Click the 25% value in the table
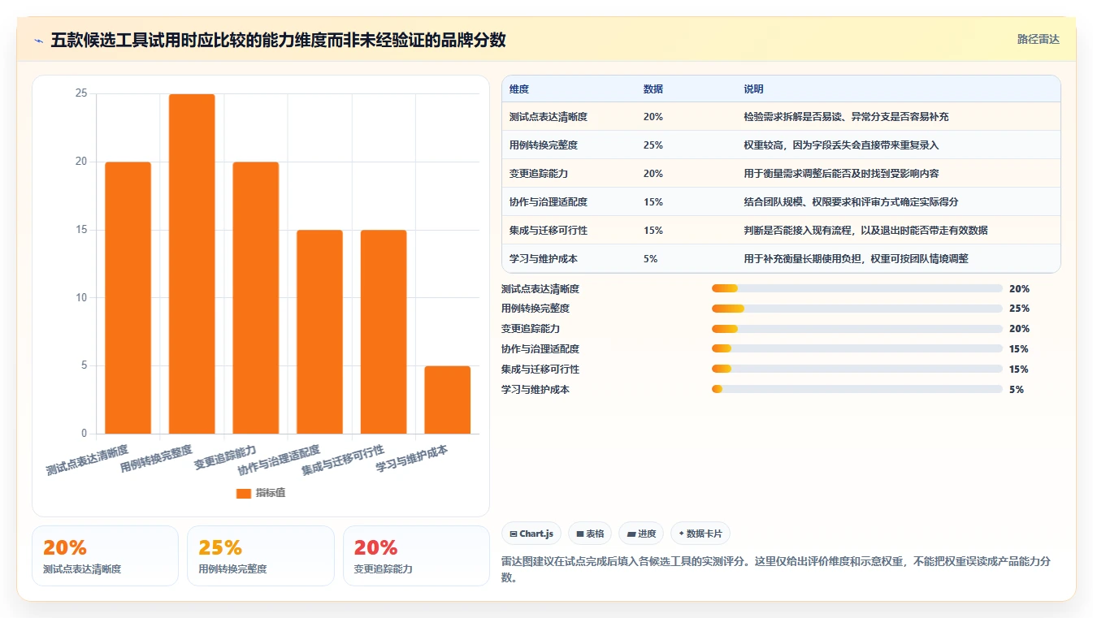This screenshot has width=1093, height=618. 653,145
